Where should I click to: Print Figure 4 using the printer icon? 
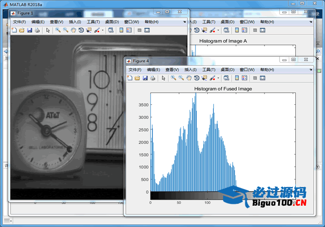[x=153, y=78]
